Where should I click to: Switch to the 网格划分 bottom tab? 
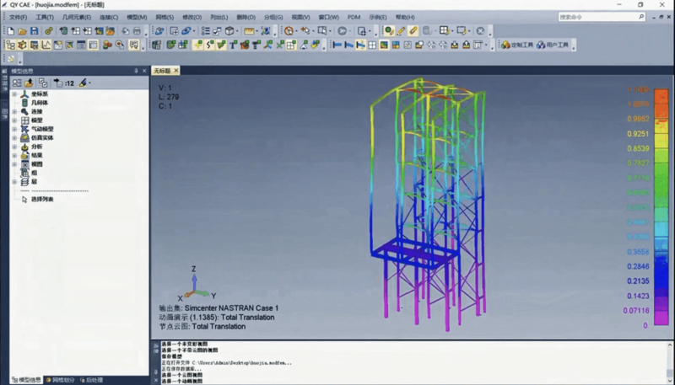(59, 380)
